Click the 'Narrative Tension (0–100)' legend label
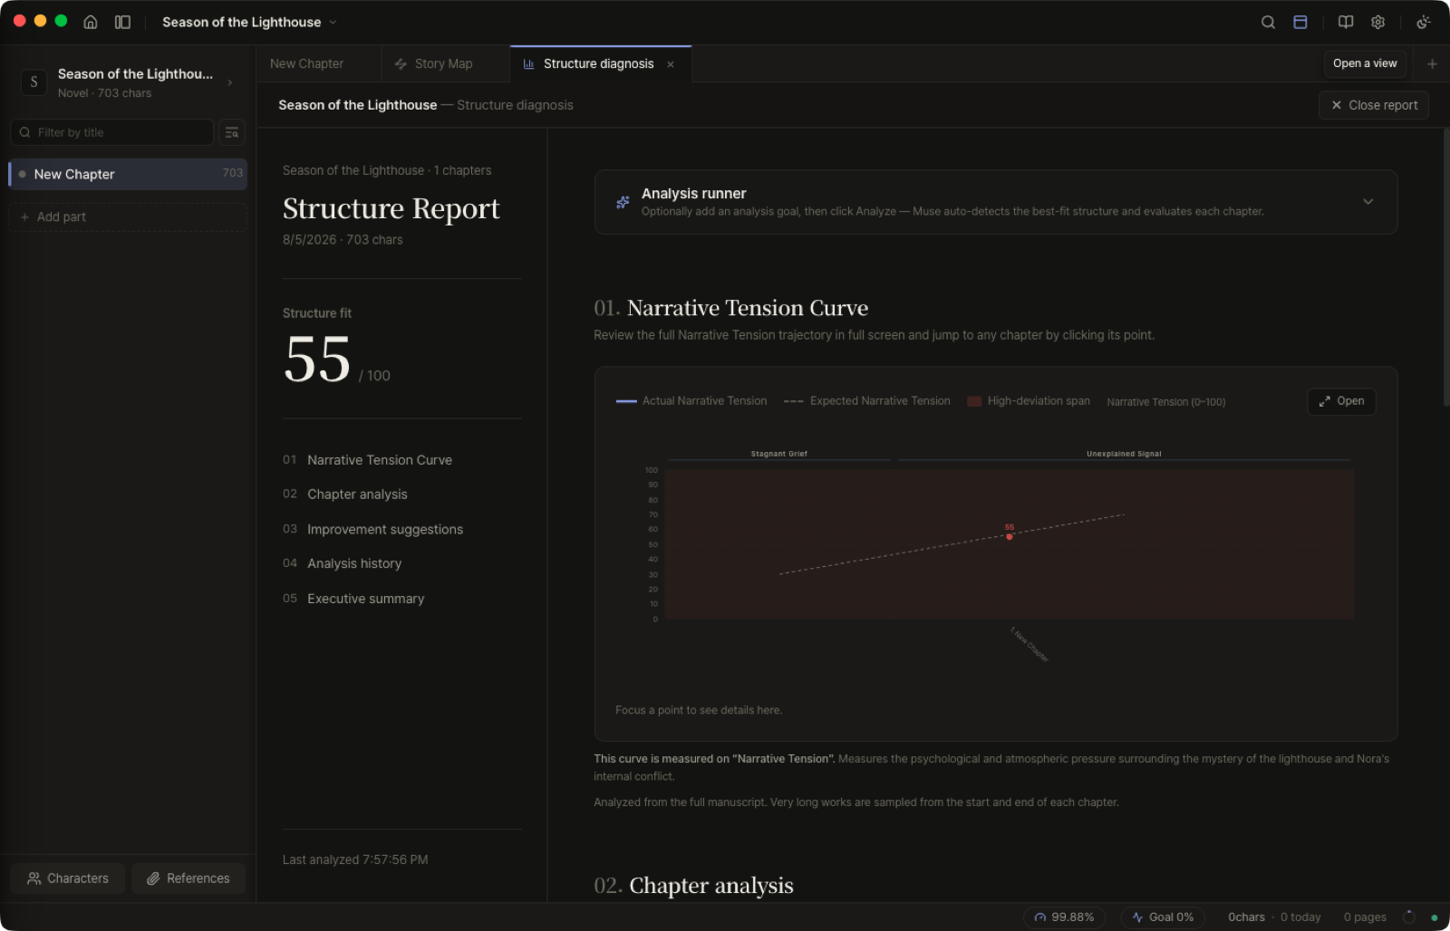Image resolution: width=1450 pixels, height=931 pixels. (1165, 402)
